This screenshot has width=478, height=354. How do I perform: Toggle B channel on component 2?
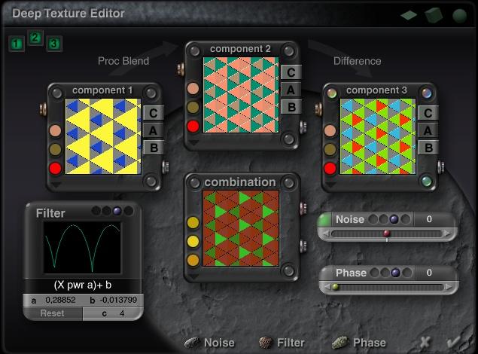291,107
